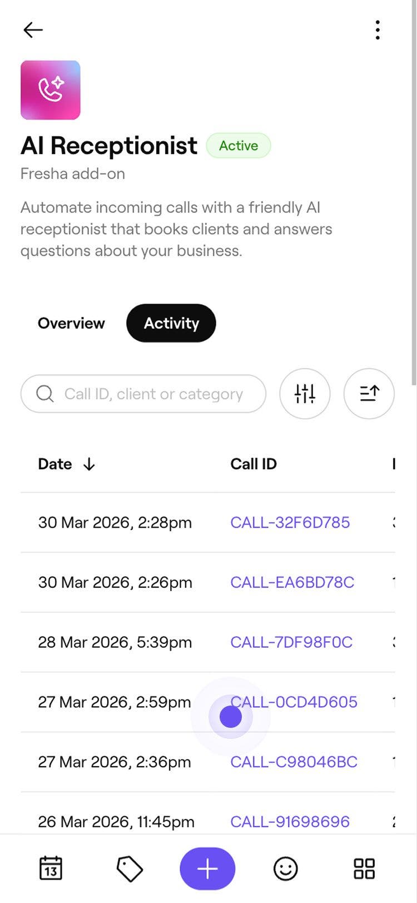Toggle Date column sort arrow

point(89,464)
